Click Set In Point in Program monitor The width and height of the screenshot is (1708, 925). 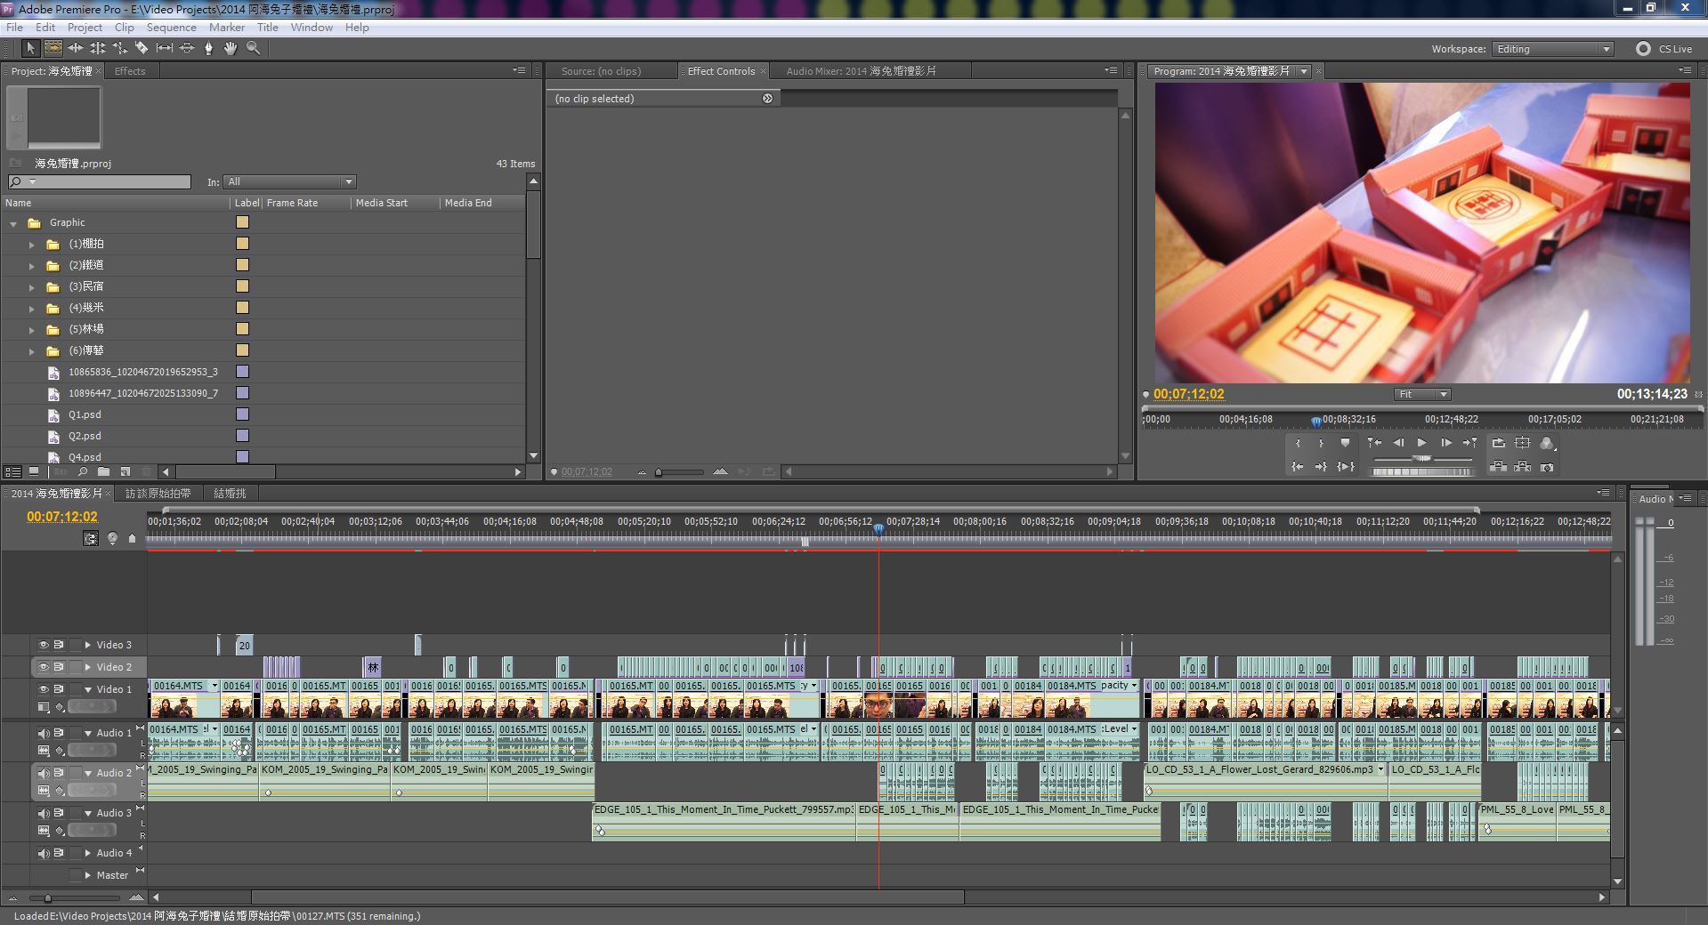pos(1298,443)
